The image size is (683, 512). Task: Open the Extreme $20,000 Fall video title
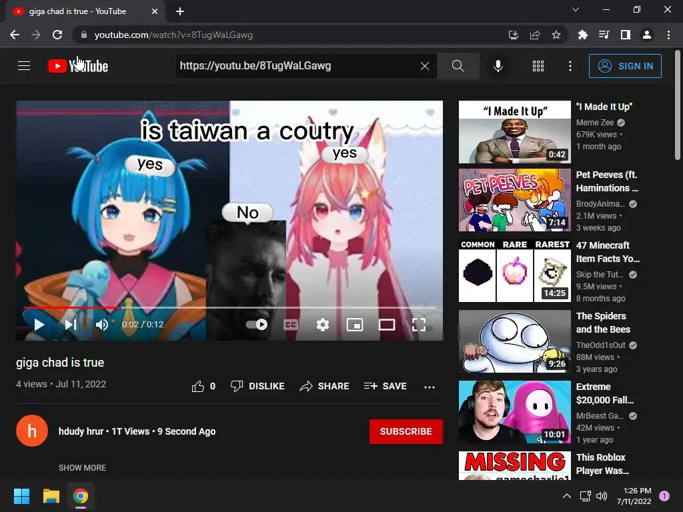coord(604,393)
